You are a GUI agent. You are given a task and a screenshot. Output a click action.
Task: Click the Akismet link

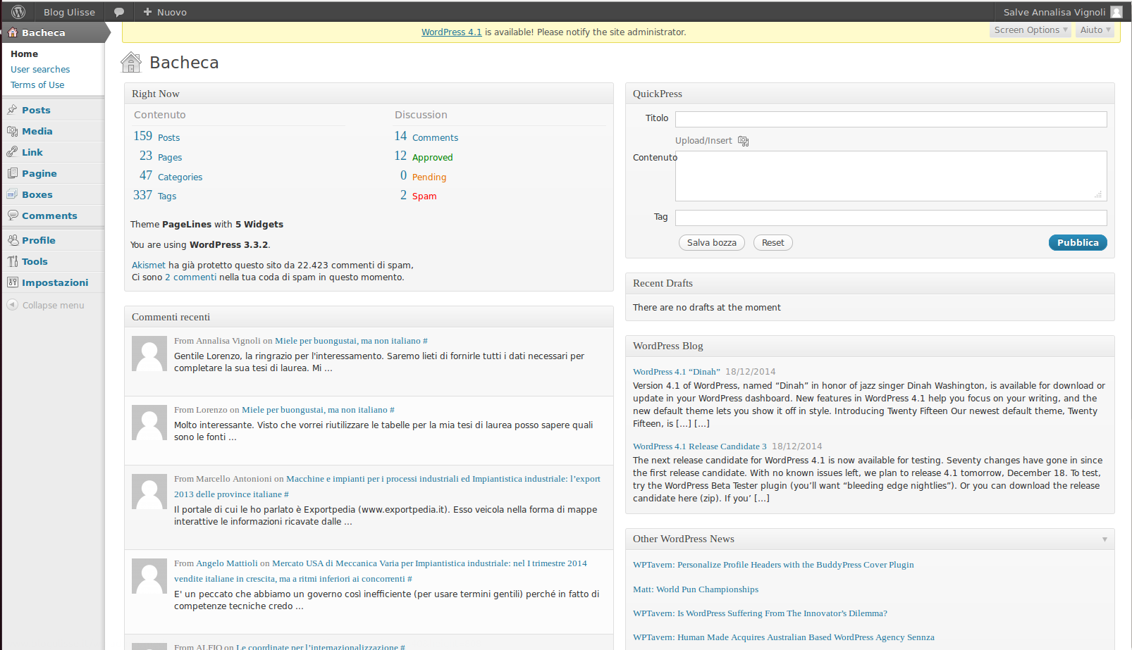coord(149,265)
